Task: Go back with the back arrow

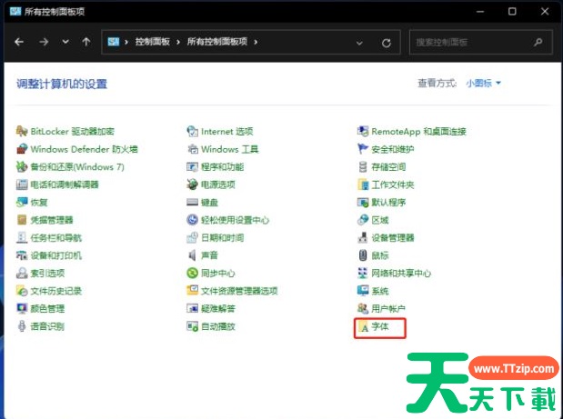Action: tap(19, 42)
